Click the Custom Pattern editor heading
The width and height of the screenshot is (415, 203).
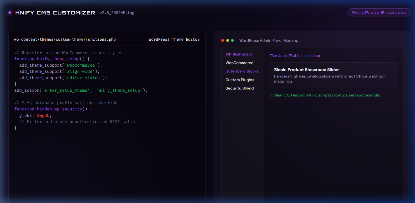[x=295, y=56]
